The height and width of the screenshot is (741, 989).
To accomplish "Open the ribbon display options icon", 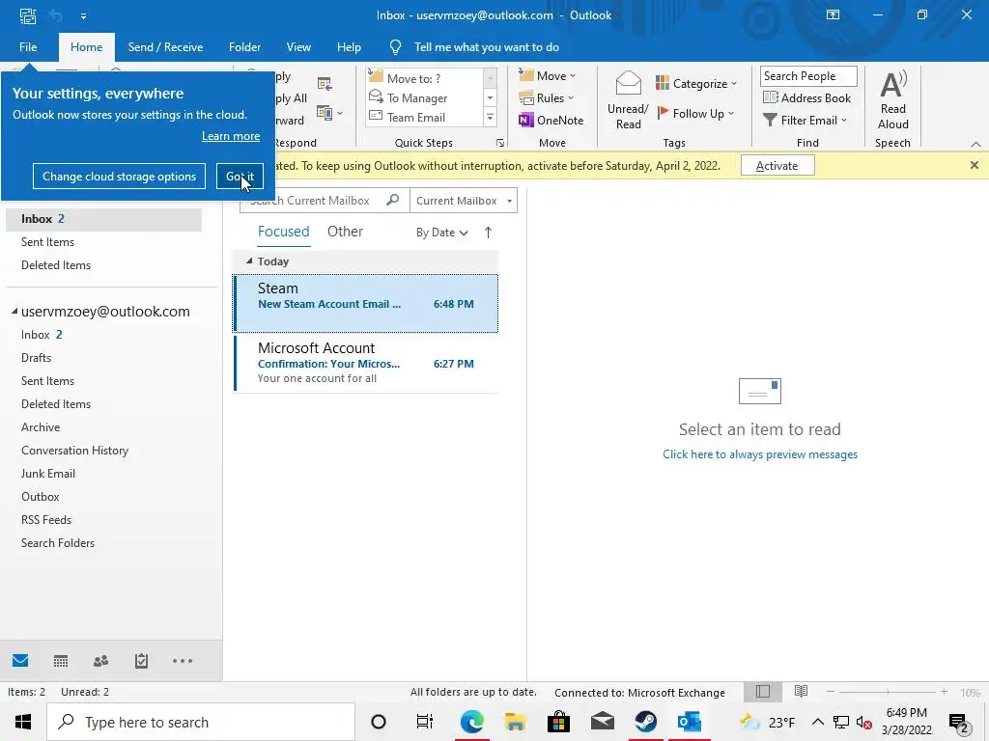I will [x=833, y=14].
